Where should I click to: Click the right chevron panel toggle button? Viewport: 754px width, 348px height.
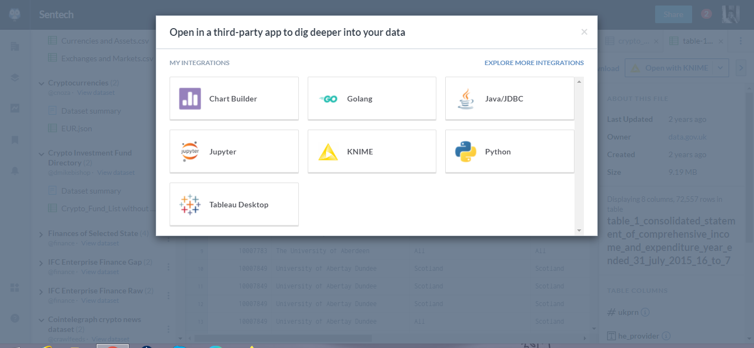tap(740, 68)
